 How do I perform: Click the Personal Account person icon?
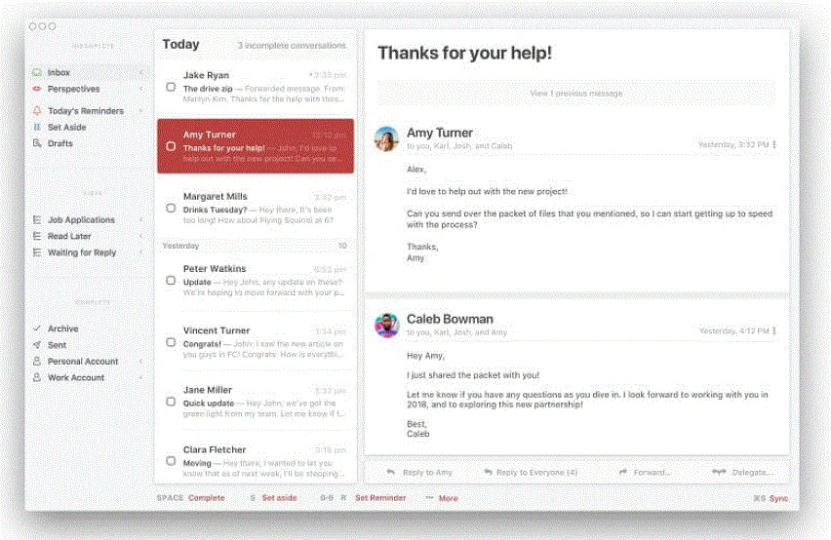37,361
